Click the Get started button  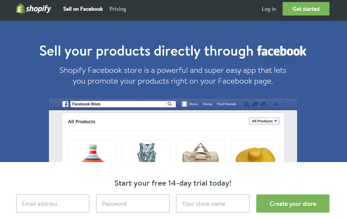[x=306, y=9]
